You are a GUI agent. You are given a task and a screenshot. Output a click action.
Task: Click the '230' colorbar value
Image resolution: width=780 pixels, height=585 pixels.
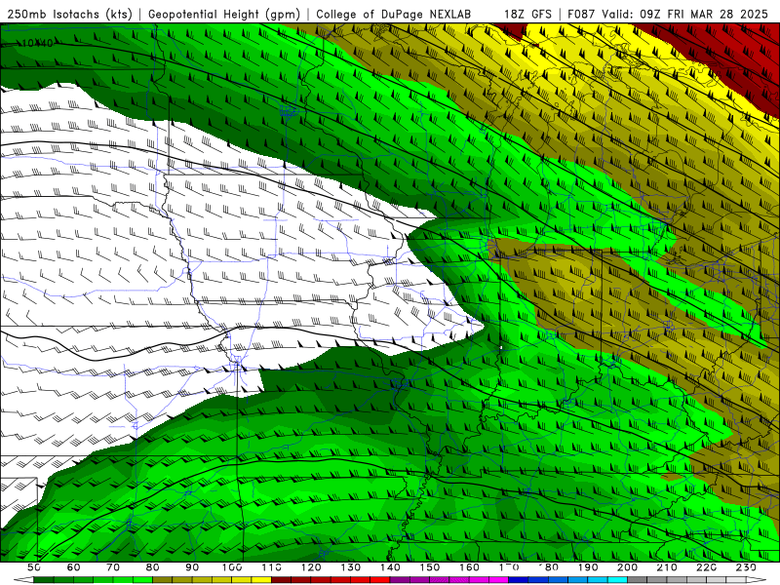[746, 567]
